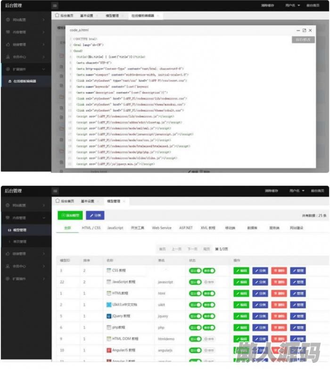Click the jQuery 教程 row icon
The image size is (330, 369).
click(109, 316)
